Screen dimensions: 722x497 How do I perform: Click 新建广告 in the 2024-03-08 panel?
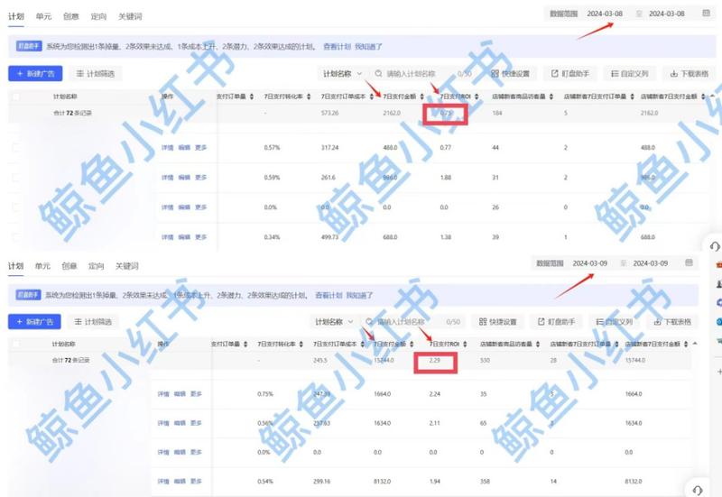(x=35, y=74)
